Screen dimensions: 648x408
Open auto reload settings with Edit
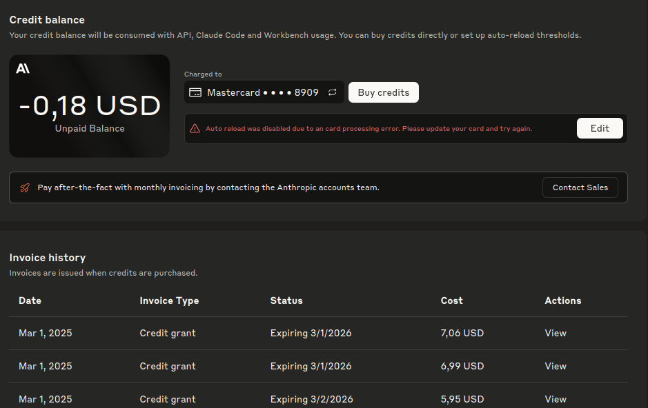pos(600,128)
